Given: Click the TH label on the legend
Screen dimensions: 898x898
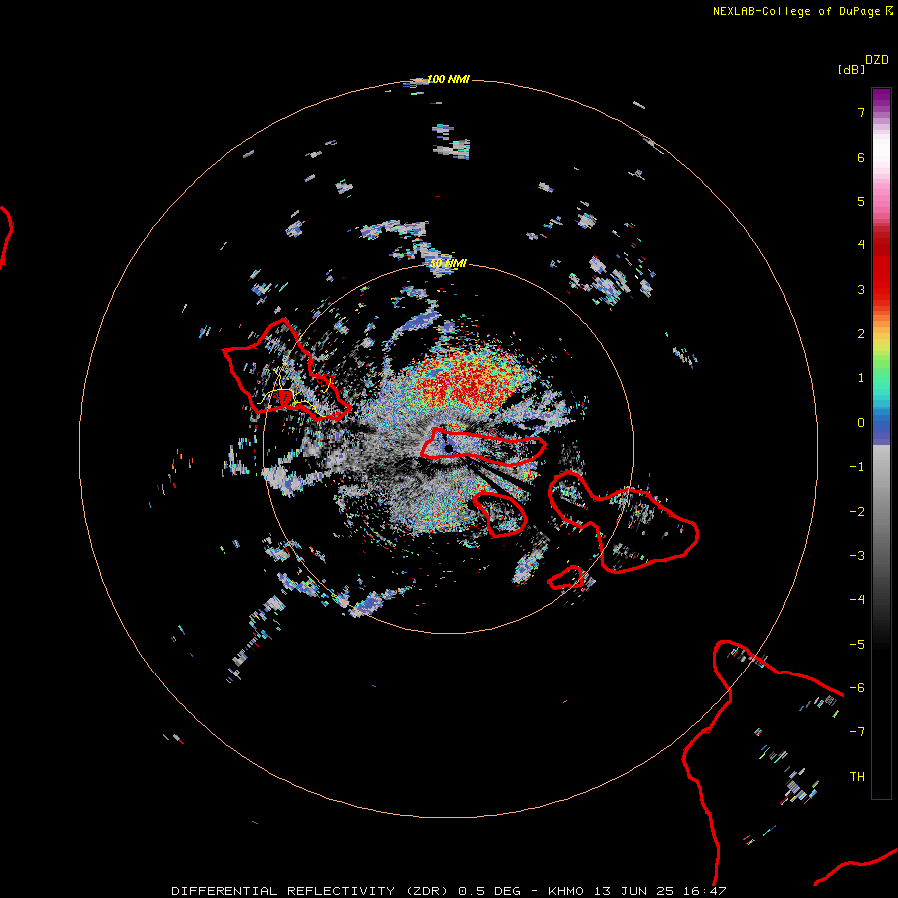Looking at the screenshot, I should tap(857, 776).
